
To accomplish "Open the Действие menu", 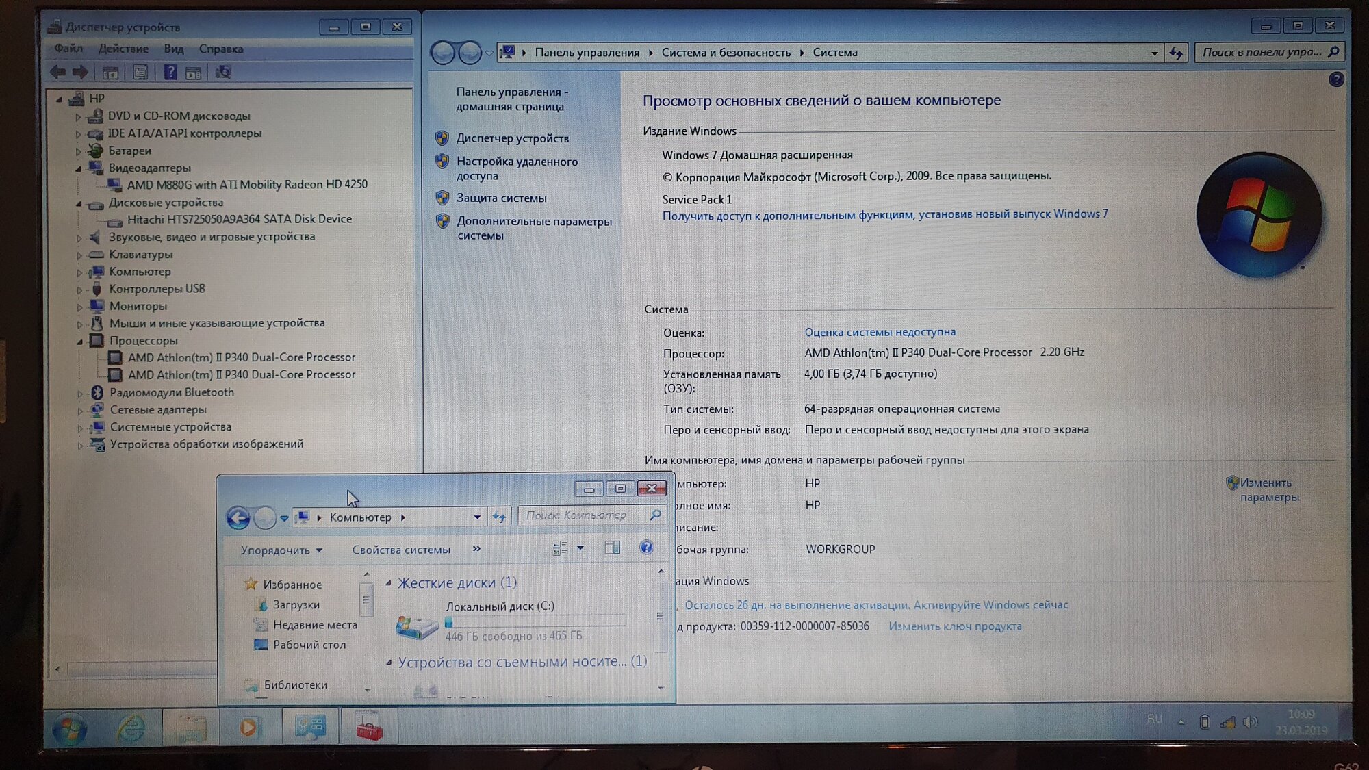I will click(123, 49).
